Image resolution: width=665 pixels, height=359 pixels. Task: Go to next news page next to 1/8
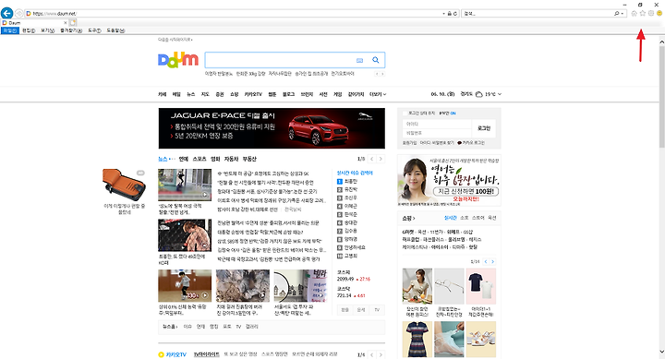pyautogui.click(x=381, y=159)
